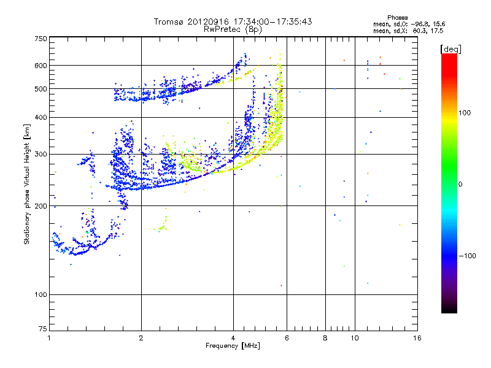
Task: Click the y-axis tick label '400'
Action: tap(41, 117)
